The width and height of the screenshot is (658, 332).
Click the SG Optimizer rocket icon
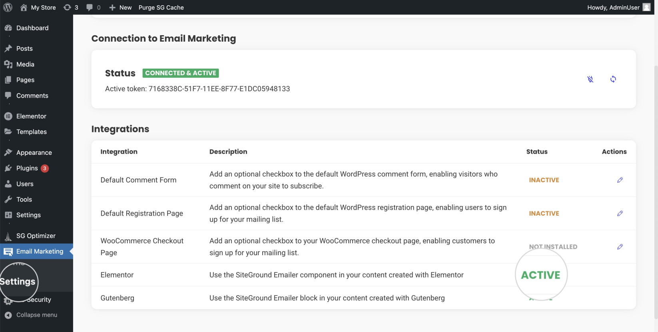(x=8, y=236)
